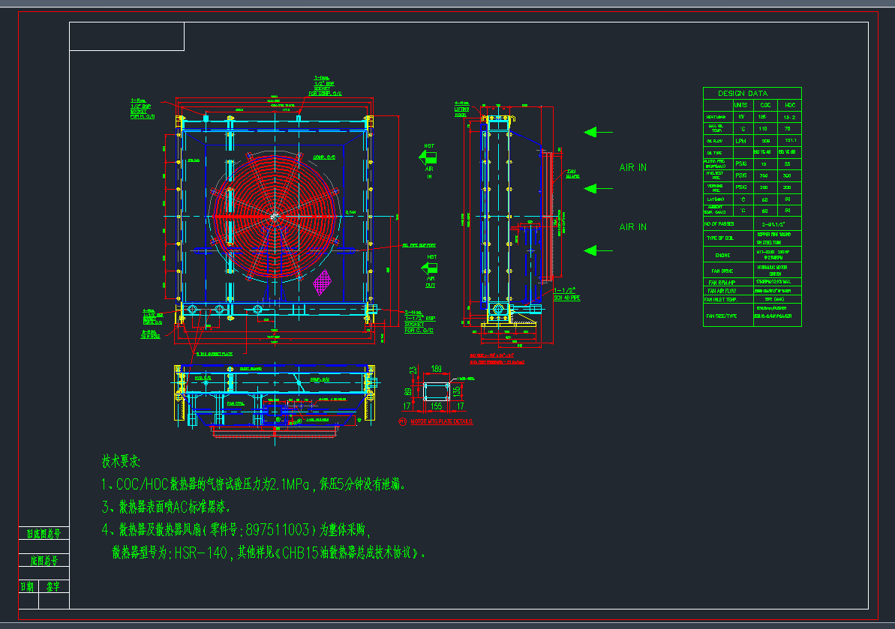Select the MOTOR MTG.PLATE DETAILS label
895x629 pixels.
pos(441,422)
